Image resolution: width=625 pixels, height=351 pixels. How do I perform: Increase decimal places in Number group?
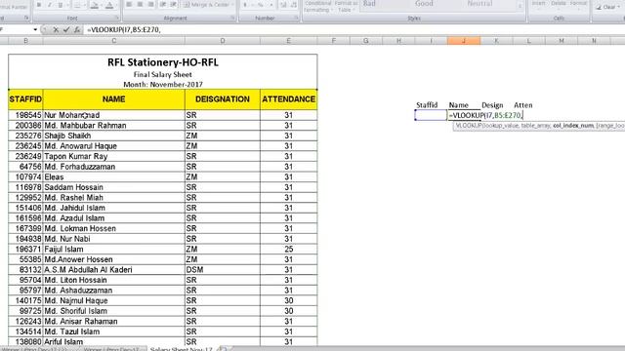click(283, 5)
